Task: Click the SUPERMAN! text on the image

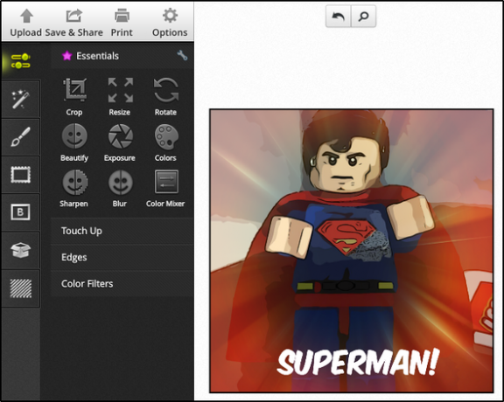Action: 358,361
